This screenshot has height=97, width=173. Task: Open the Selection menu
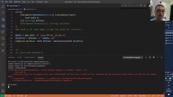[x=17, y=2]
